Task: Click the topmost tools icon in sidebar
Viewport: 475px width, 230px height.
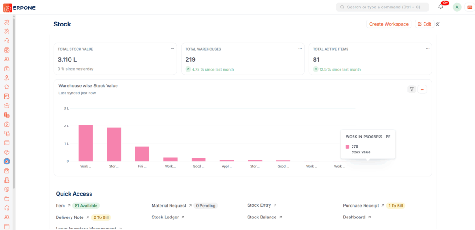Action: click(6, 22)
